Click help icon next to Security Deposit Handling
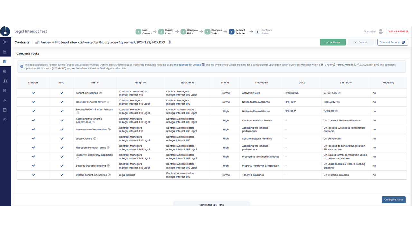Screen dimensions: 412x232 (x=108, y=166)
